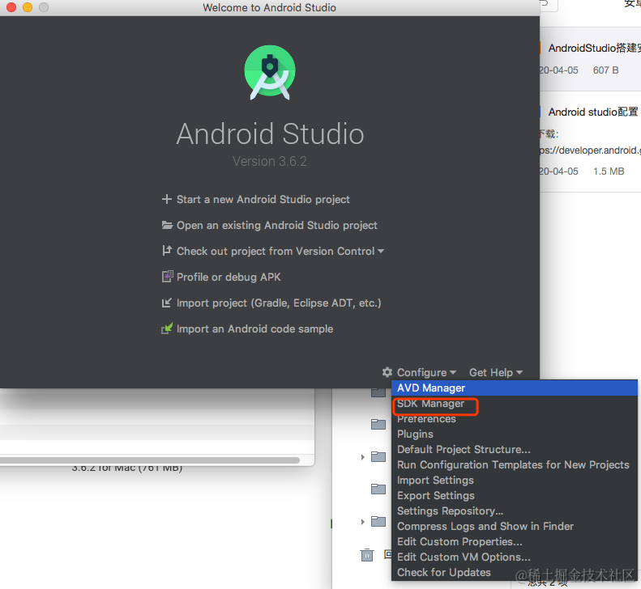Click the Import Android code sample icon
This screenshot has width=641, height=589.
pos(167,328)
